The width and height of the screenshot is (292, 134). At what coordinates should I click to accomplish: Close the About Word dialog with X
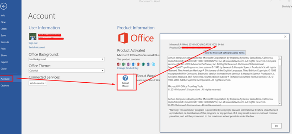285,37
